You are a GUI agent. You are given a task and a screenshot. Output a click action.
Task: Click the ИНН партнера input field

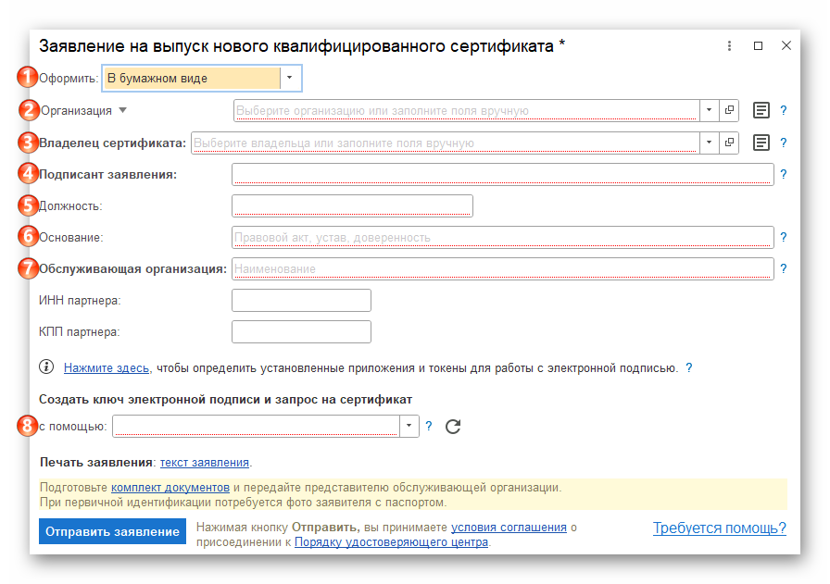[300, 300]
